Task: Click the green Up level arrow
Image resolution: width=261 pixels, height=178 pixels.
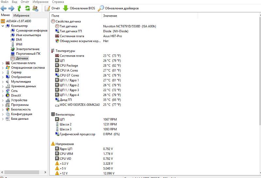Action: pyautogui.click(x=20, y=8)
